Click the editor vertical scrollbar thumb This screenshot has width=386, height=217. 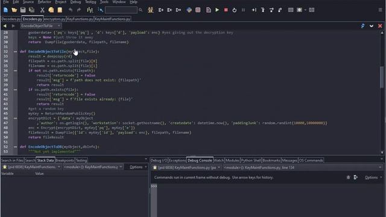point(382,77)
